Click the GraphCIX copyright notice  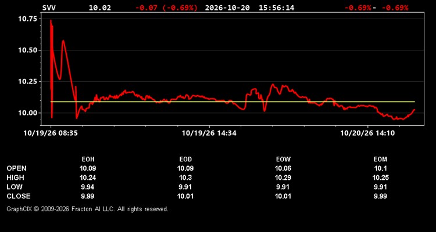(x=87, y=209)
